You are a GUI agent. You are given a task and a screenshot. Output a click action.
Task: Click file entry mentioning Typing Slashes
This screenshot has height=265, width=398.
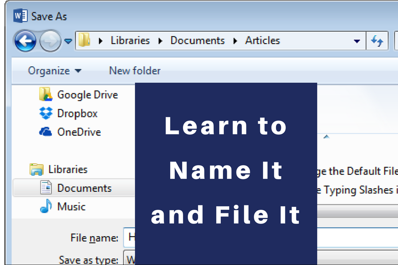pyautogui.click(x=357, y=190)
